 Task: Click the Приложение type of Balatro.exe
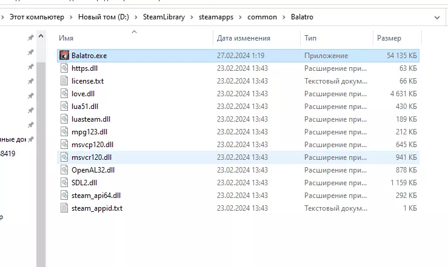326,55
